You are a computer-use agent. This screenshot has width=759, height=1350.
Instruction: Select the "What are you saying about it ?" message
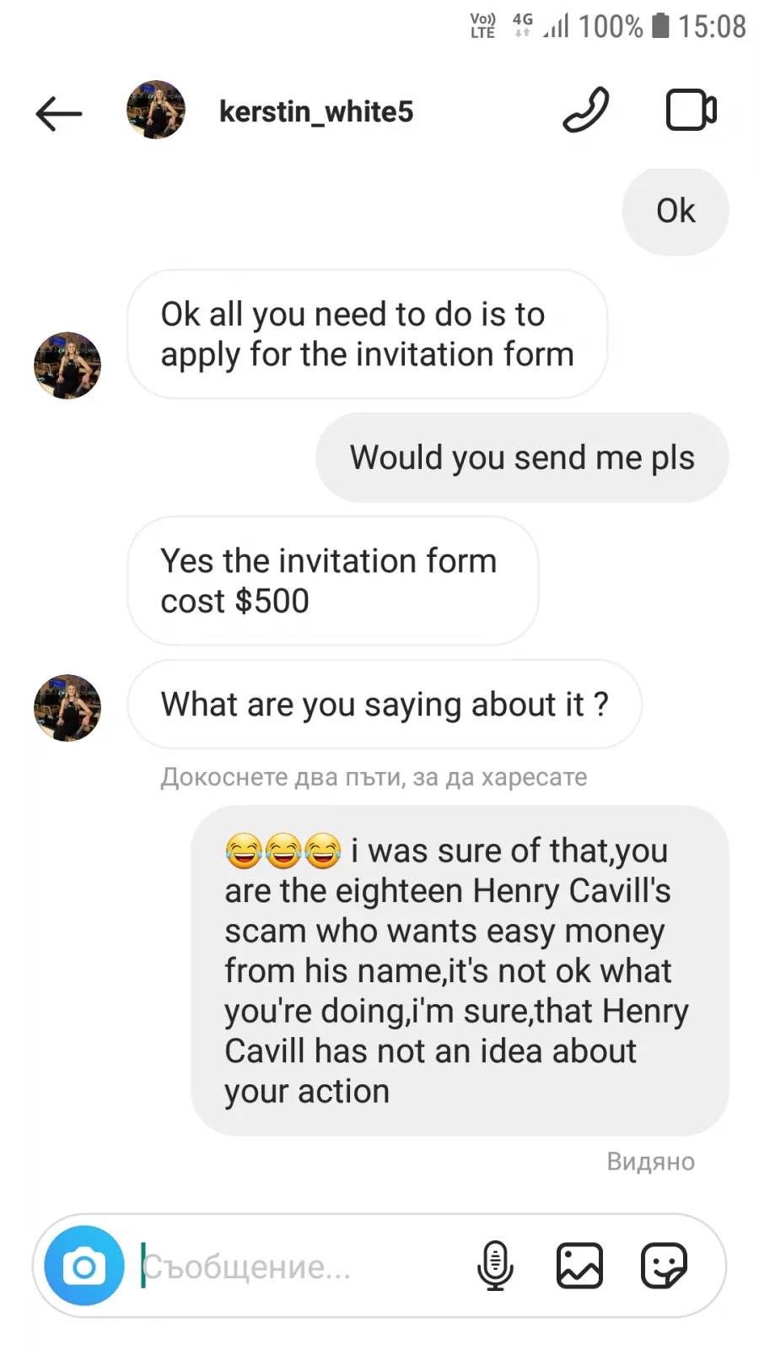coord(385,704)
